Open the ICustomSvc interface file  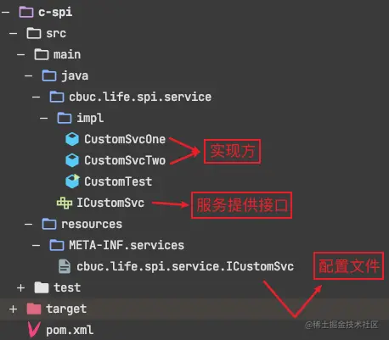tap(110, 203)
